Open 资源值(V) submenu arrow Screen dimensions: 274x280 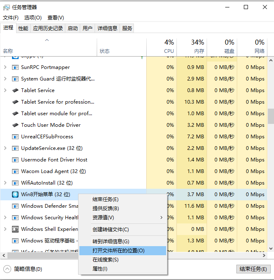[162, 218]
